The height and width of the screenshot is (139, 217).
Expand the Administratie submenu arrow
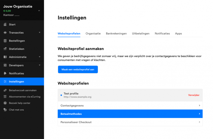click(x=40, y=57)
